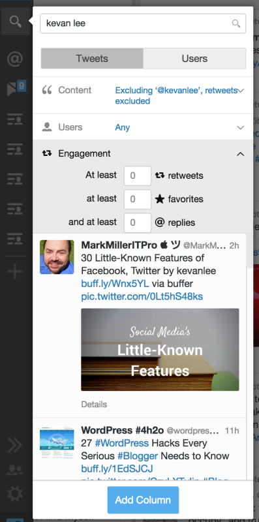This screenshot has height=522, width=259.
Task: Open the mentions @ sidebar icon
Action: [x=15, y=59]
